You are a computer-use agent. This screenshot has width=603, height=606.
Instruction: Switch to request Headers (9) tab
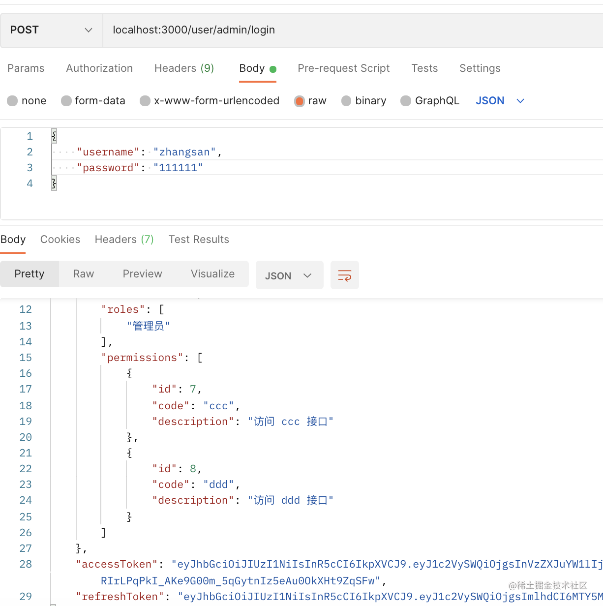click(184, 68)
